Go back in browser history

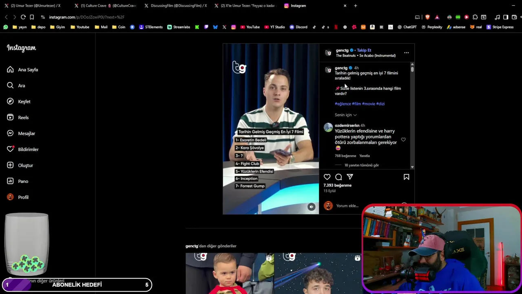click(6, 17)
